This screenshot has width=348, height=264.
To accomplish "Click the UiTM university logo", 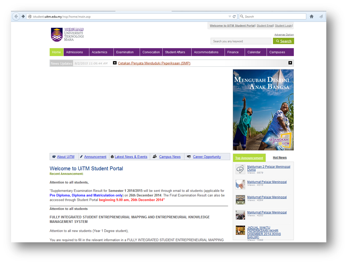I will pos(67,35).
